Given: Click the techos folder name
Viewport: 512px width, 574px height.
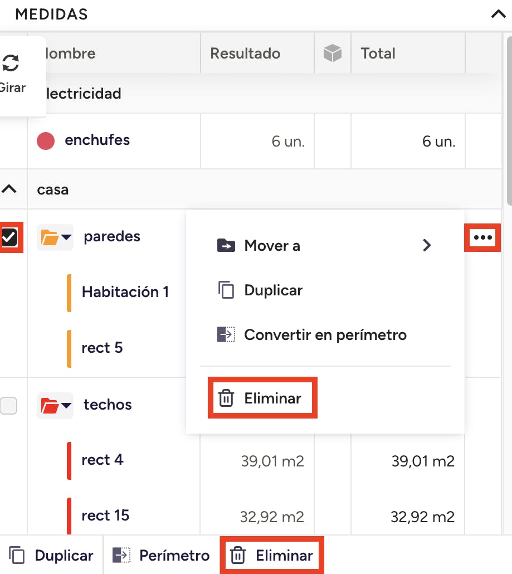Looking at the screenshot, I should point(108,405).
